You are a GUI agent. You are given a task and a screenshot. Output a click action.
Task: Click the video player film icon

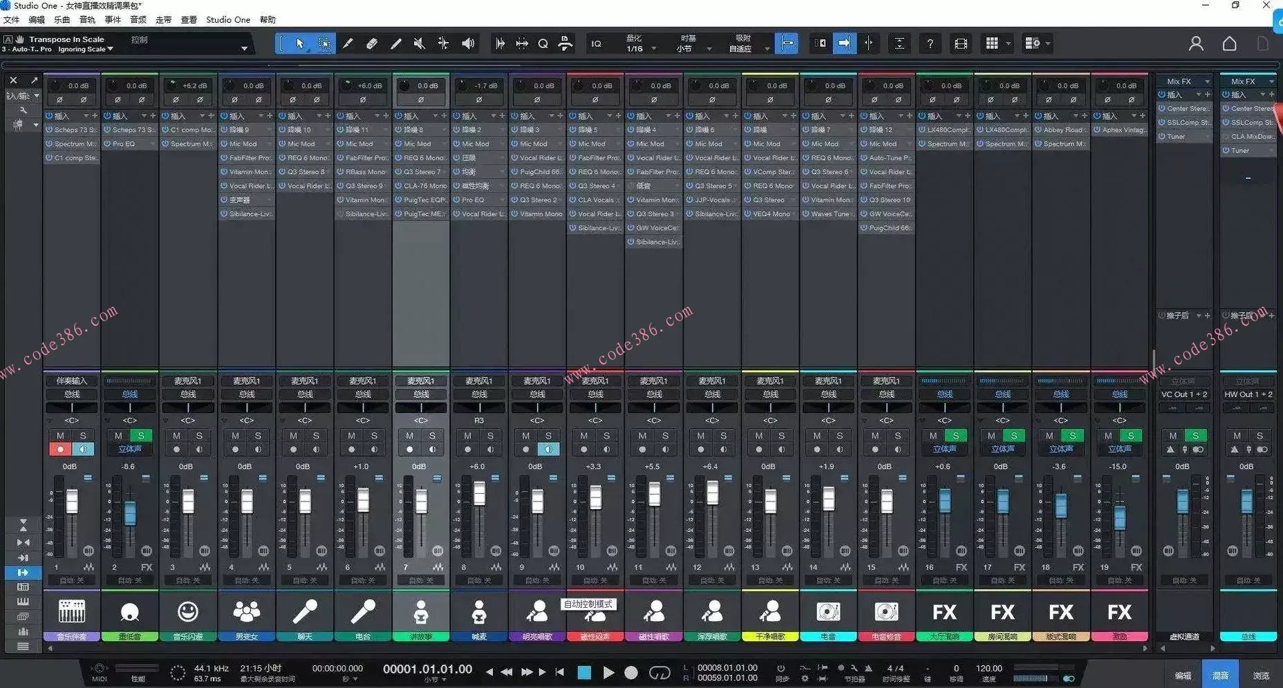tap(960, 44)
